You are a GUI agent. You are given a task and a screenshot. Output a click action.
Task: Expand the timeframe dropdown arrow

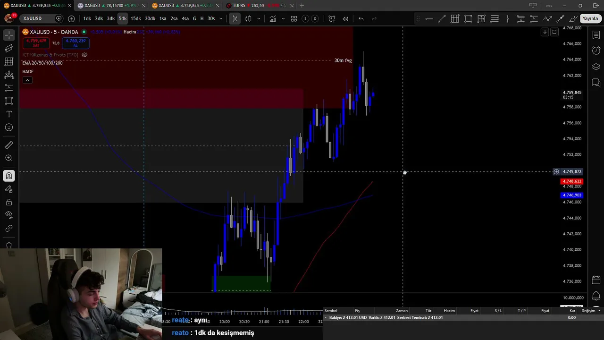(221, 18)
